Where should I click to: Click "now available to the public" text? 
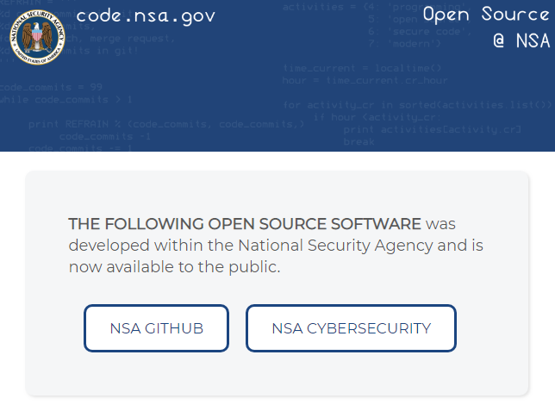[x=174, y=267]
